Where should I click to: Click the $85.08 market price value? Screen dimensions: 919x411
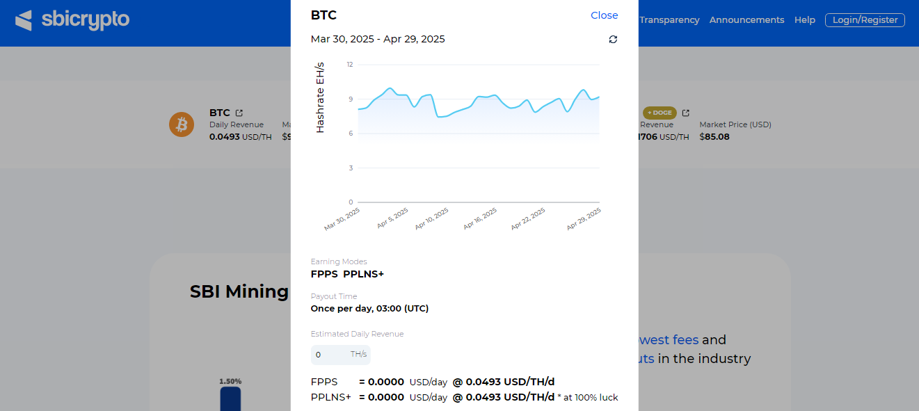coord(714,137)
